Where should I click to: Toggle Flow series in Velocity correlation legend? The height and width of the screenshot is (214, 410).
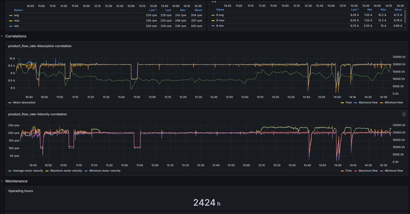tap(348, 170)
